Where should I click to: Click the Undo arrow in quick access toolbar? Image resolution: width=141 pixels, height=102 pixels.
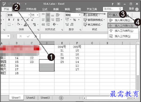tap(19, 4)
